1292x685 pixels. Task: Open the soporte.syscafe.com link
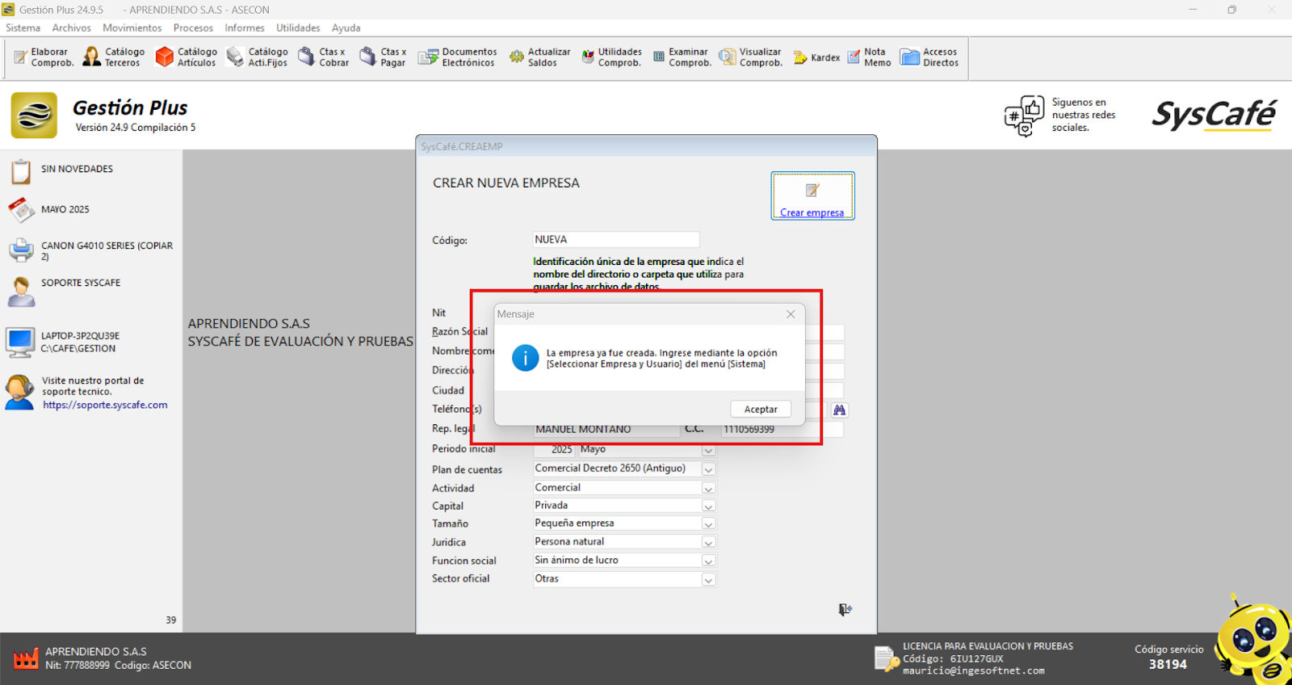pos(105,406)
